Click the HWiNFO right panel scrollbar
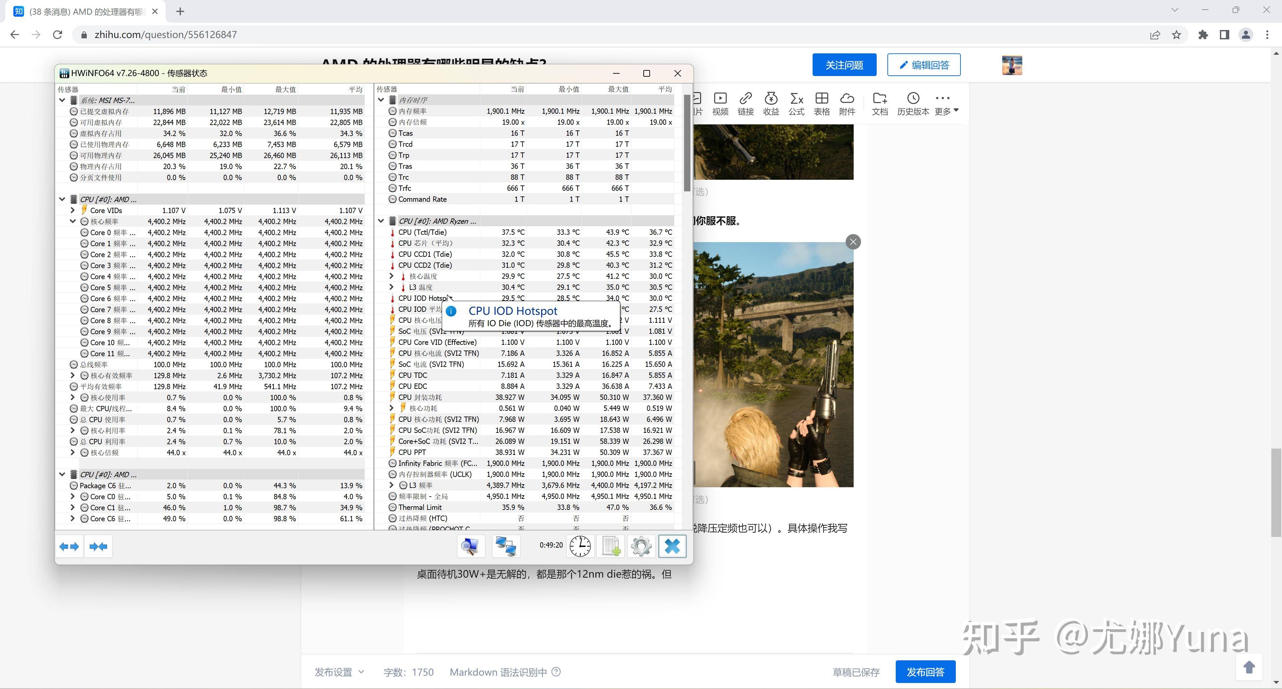Image resolution: width=1282 pixels, height=689 pixels. coord(687,143)
